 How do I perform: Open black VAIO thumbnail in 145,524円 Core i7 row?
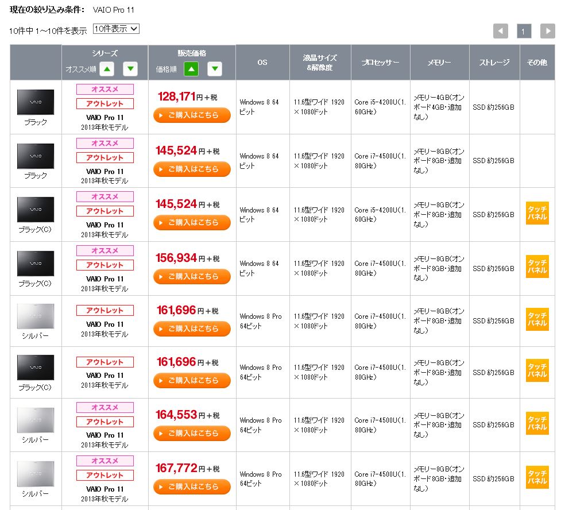click(x=36, y=156)
